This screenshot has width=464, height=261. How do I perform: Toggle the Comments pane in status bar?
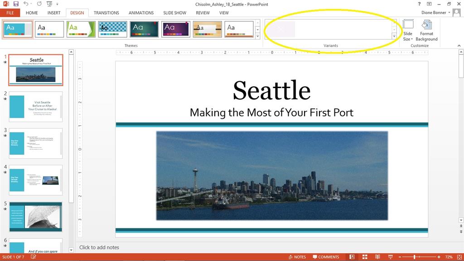[326, 257]
